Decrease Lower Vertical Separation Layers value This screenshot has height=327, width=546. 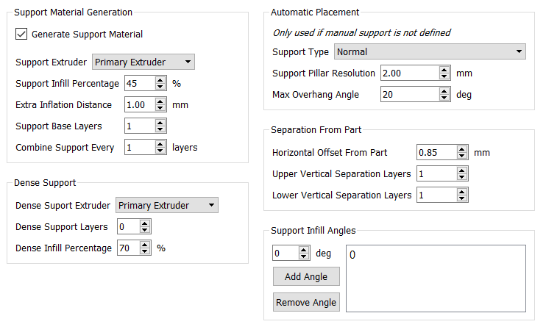pos(462,198)
